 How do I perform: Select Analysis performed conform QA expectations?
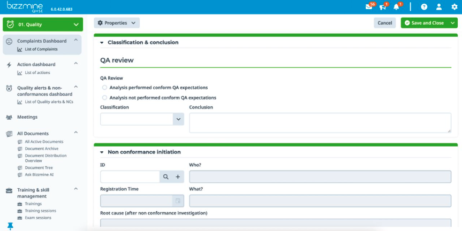tap(104, 87)
